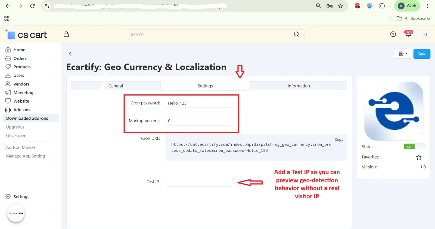Open Manage App Setting link
Image resolution: width=435 pixels, height=229 pixels.
(26, 156)
